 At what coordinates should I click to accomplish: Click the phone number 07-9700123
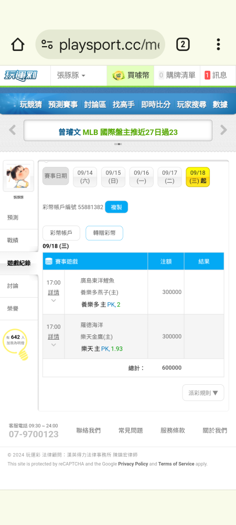[34, 435]
